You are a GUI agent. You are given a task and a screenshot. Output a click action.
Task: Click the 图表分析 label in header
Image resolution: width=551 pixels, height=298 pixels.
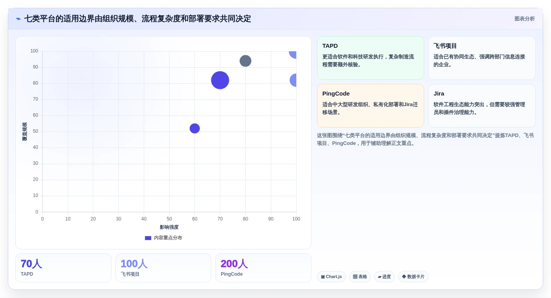pyautogui.click(x=524, y=19)
